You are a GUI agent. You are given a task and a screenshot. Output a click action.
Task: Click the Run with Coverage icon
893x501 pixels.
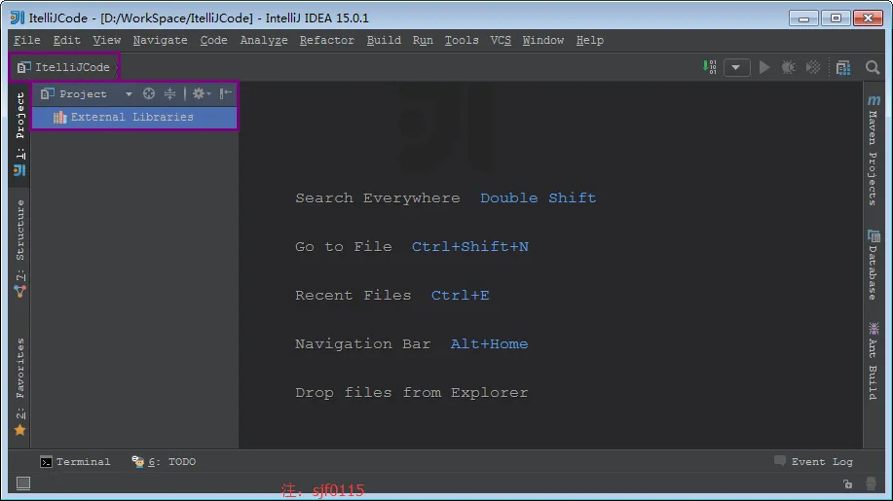click(x=813, y=68)
